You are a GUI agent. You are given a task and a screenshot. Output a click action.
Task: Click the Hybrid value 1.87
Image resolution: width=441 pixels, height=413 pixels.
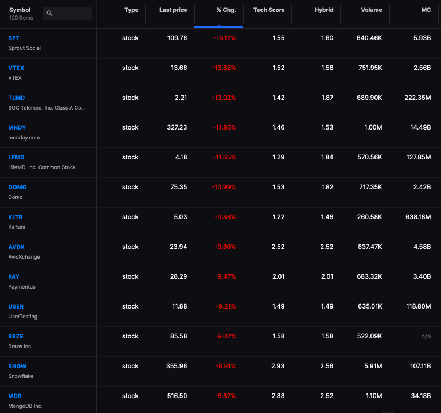point(327,98)
